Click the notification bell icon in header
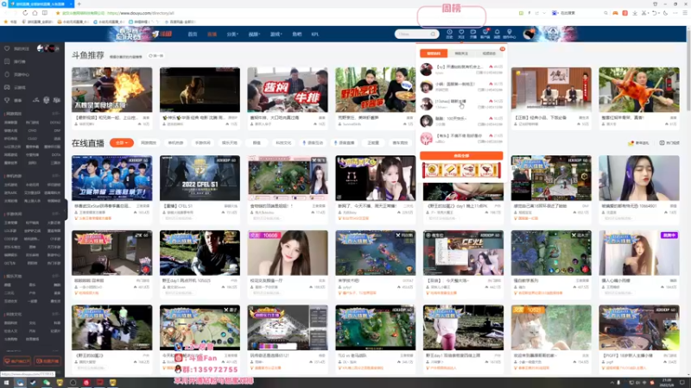The image size is (691, 388). tap(498, 32)
